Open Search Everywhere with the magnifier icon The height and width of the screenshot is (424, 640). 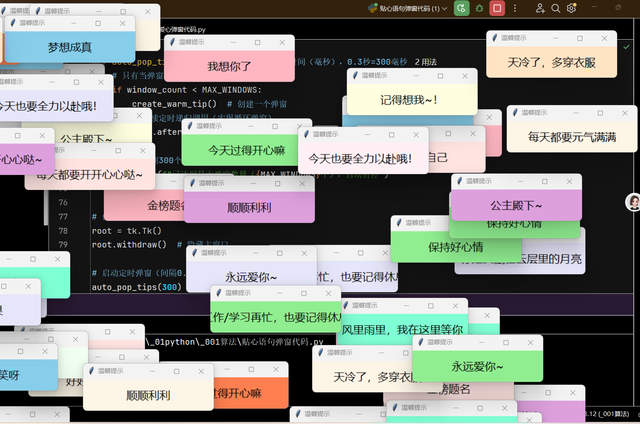[555, 8]
